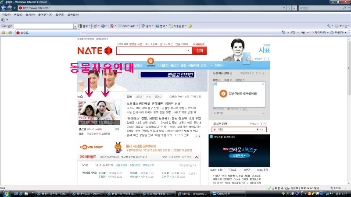Close the 일촌신청 notification popup
Viewport: 351px width, 197px height.
263,84
